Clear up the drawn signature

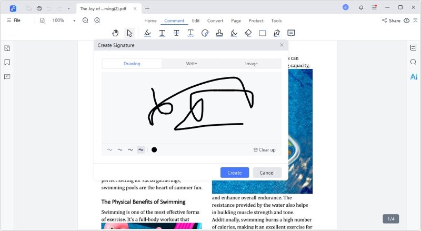pyautogui.click(x=265, y=150)
